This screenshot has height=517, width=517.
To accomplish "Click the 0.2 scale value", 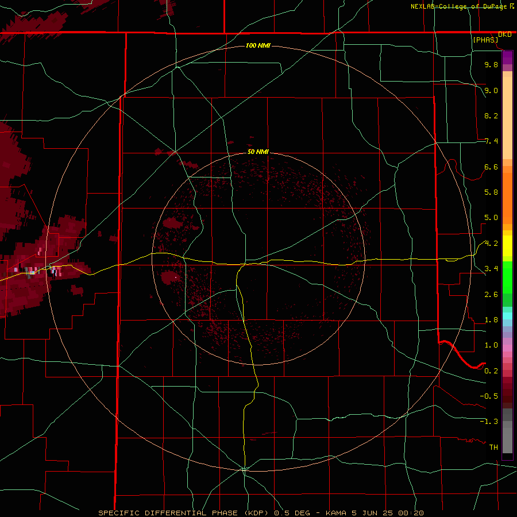I will pos(491,371).
